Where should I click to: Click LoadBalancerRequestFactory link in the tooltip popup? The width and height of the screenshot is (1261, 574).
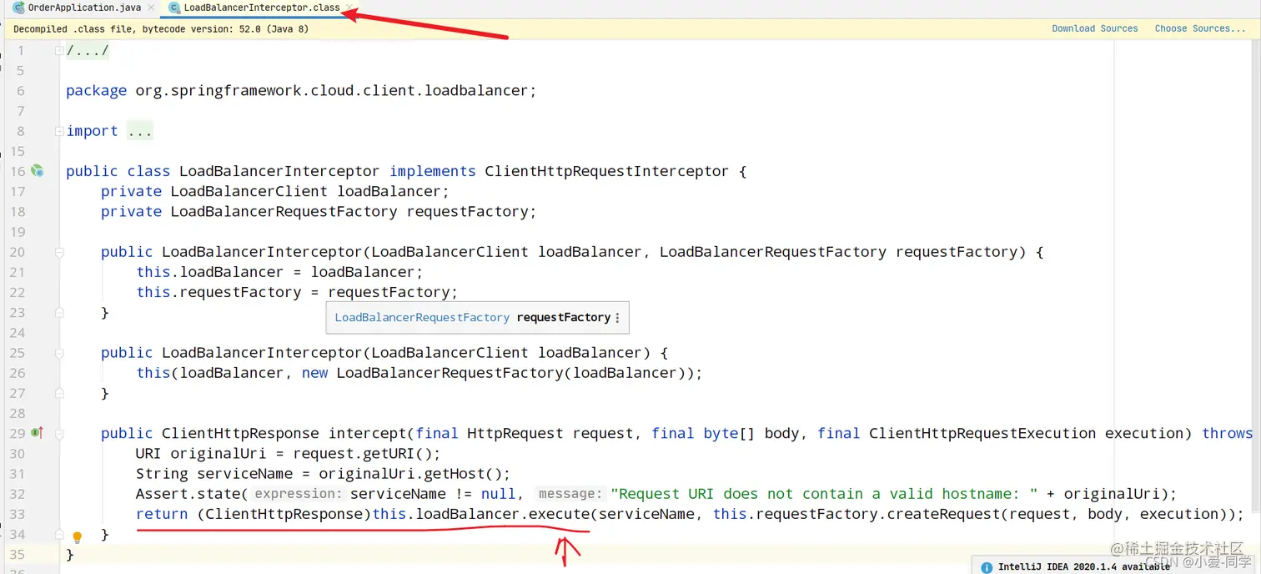(x=422, y=318)
